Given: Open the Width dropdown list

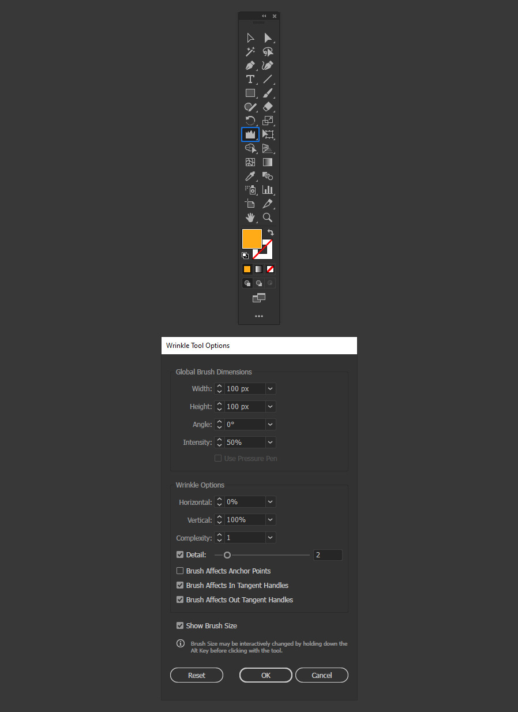Looking at the screenshot, I should point(270,389).
